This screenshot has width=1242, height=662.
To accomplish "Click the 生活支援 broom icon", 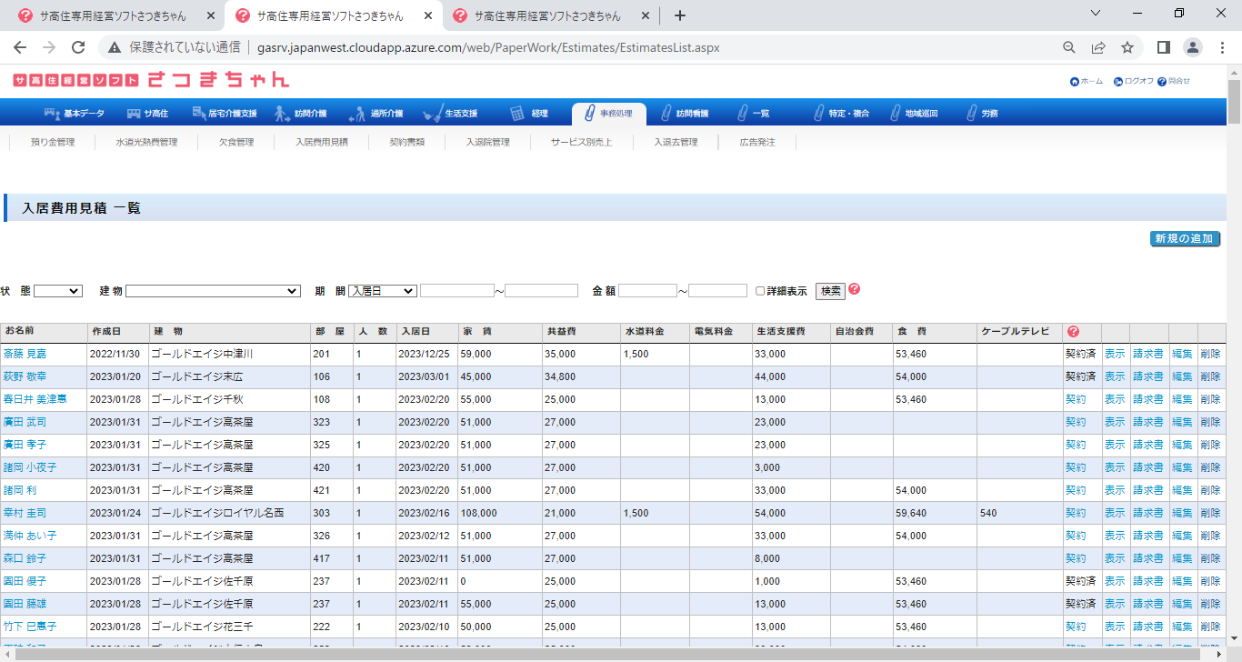I will [x=433, y=114].
